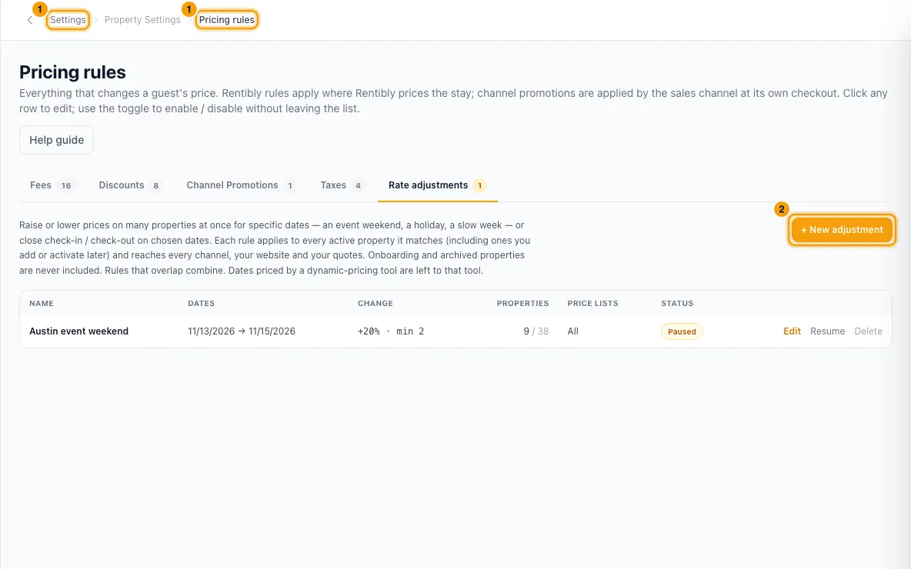
Task: Click the 9 / 38 properties count
Action: (536, 331)
